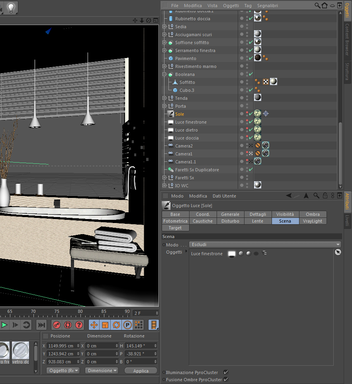Toggle the position move keyframe icon
The width and height of the screenshot is (352, 384).
pyautogui.click(x=94, y=325)
